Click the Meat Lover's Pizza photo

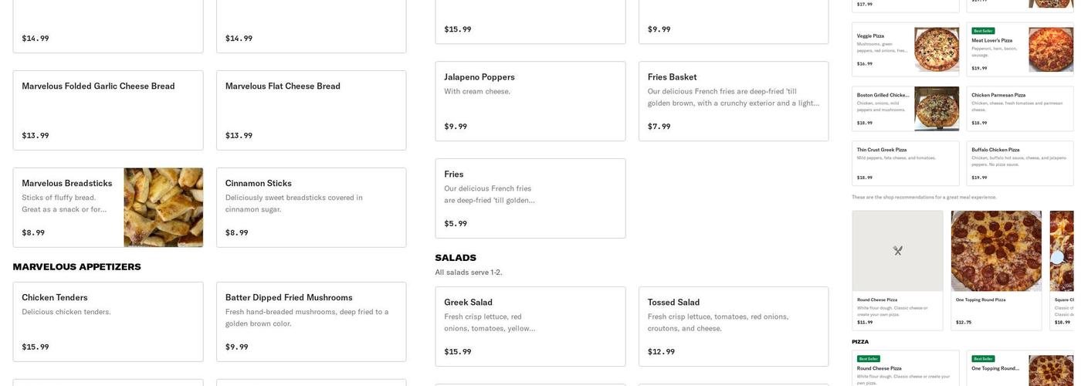point(1050,49)
